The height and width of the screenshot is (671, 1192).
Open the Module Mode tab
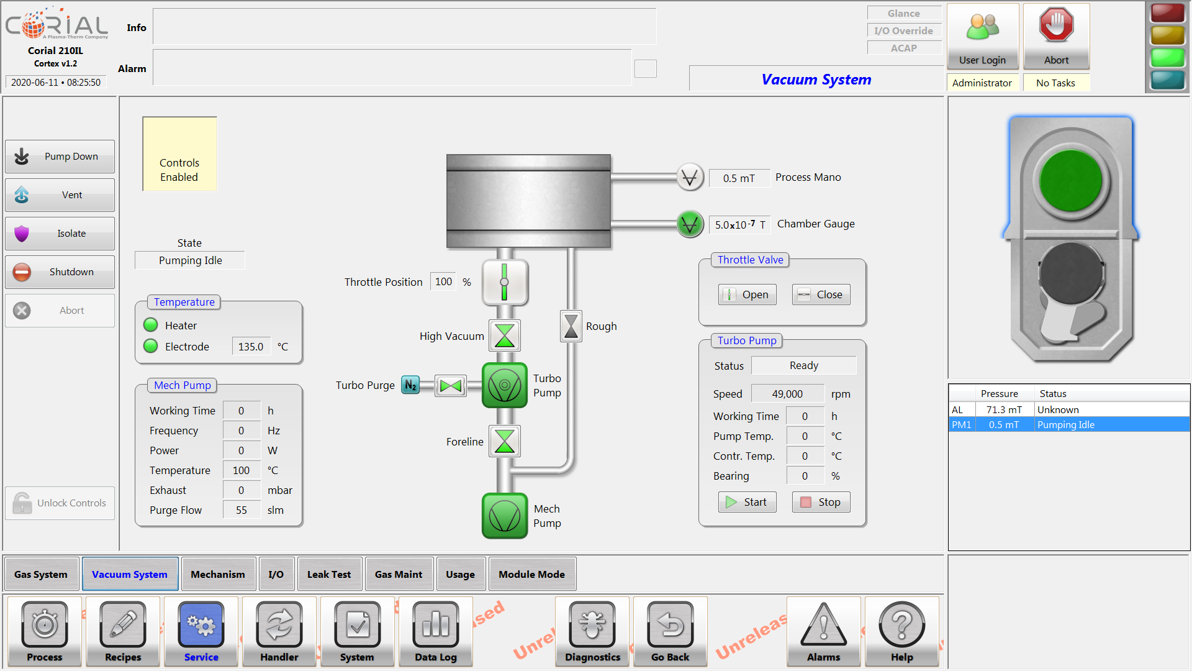[x=532, y=574]
